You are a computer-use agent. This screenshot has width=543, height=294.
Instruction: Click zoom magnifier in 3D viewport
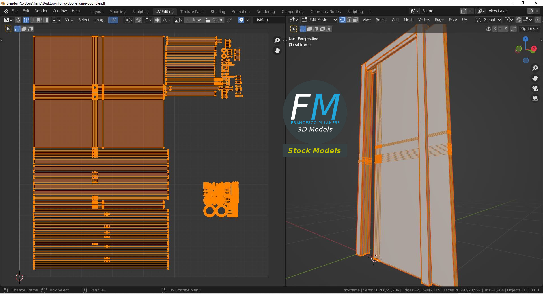(x=535, y=68)
